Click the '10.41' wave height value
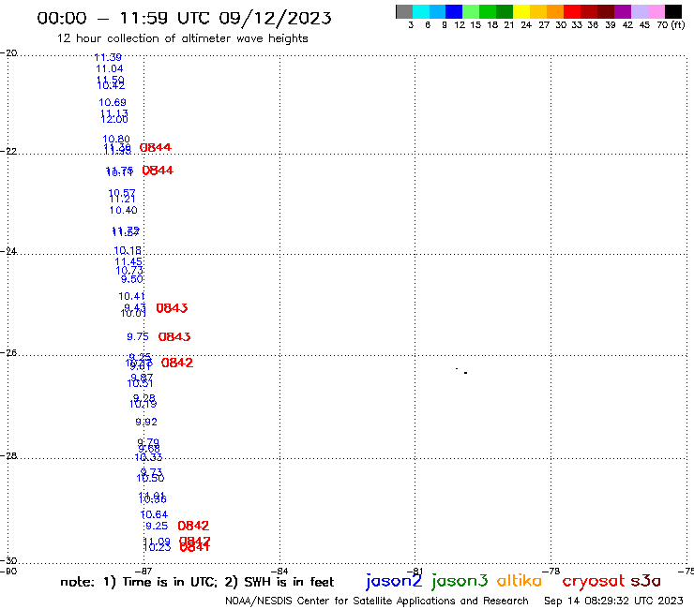Screen dimensions: 694x609 [131, 296]
